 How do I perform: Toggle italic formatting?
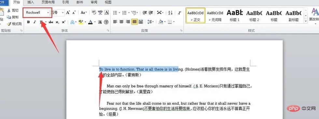[35, 22]
